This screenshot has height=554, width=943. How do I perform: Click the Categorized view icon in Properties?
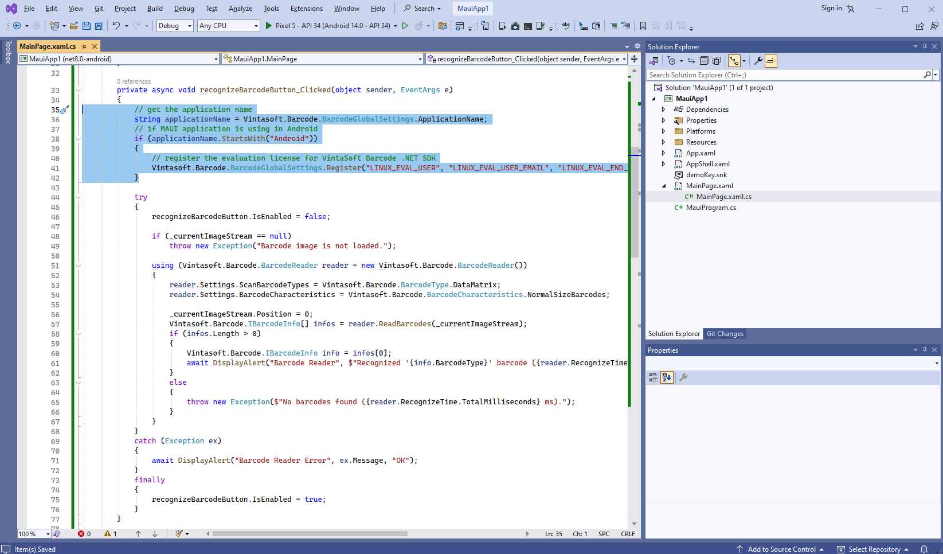[654, 377]
